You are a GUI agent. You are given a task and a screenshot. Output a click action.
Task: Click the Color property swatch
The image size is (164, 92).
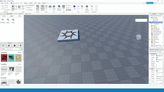[157, 60]
